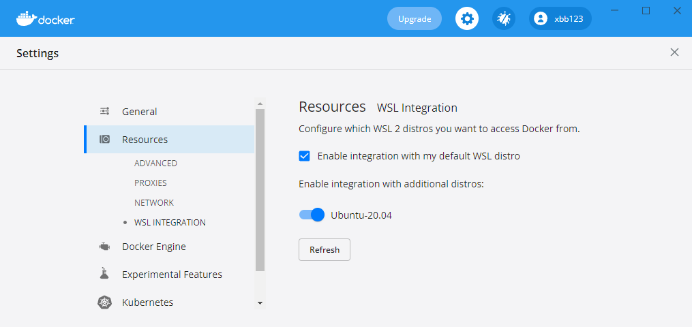Click the Upgrade button

tap(415, 18)
